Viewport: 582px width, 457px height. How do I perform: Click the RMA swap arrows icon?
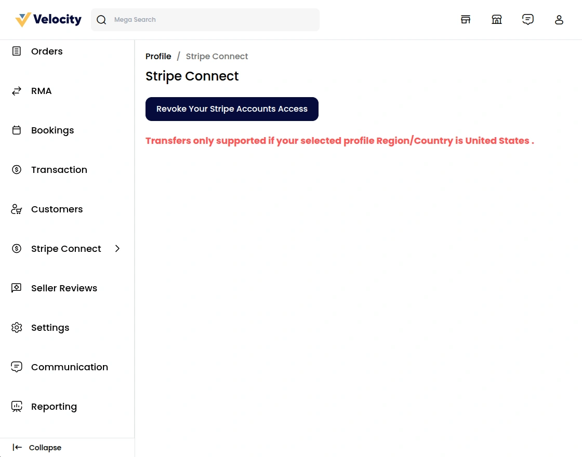point(17,91)
